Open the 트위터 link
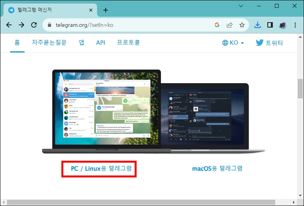 click(x=269, y=42)
